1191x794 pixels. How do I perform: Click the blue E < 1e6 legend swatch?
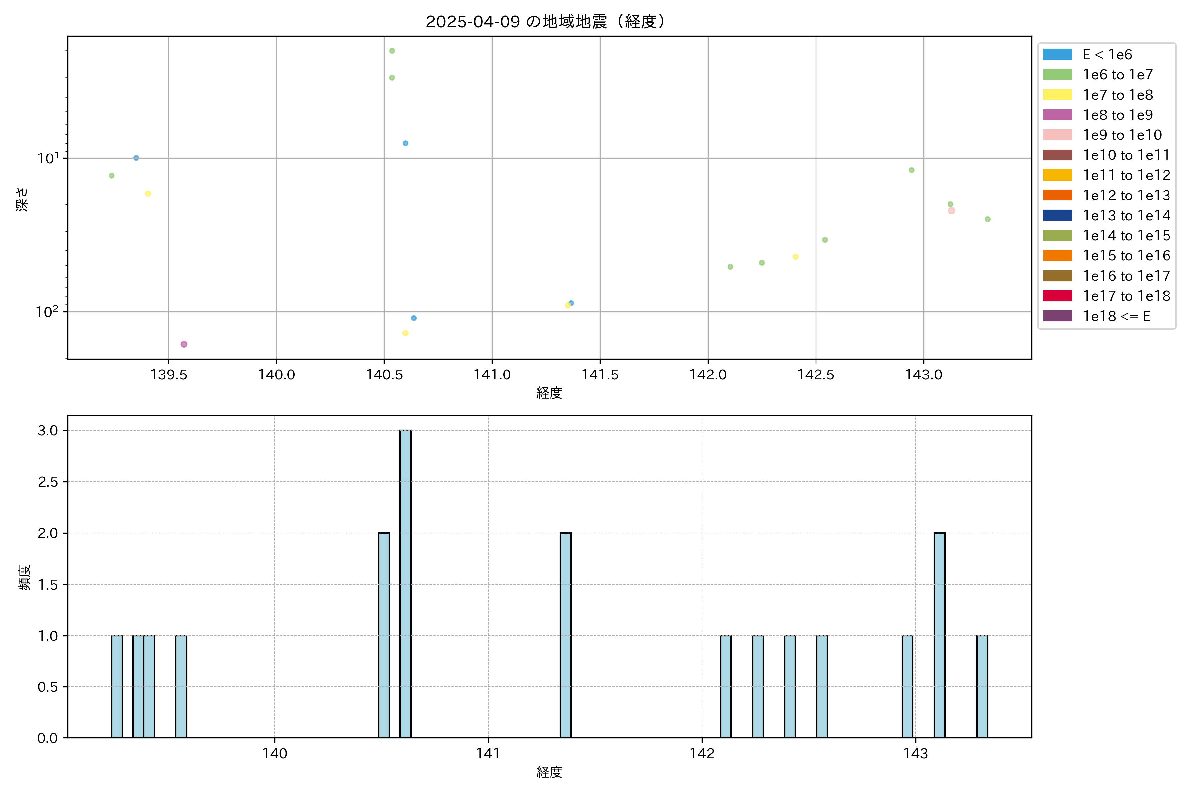click(1057, 55)
